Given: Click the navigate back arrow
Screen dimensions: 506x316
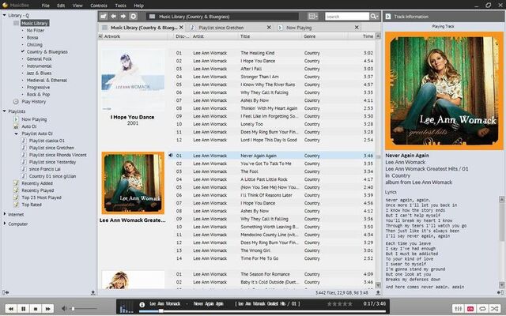Looking at the screenshot, I should [x=113, y=16].
